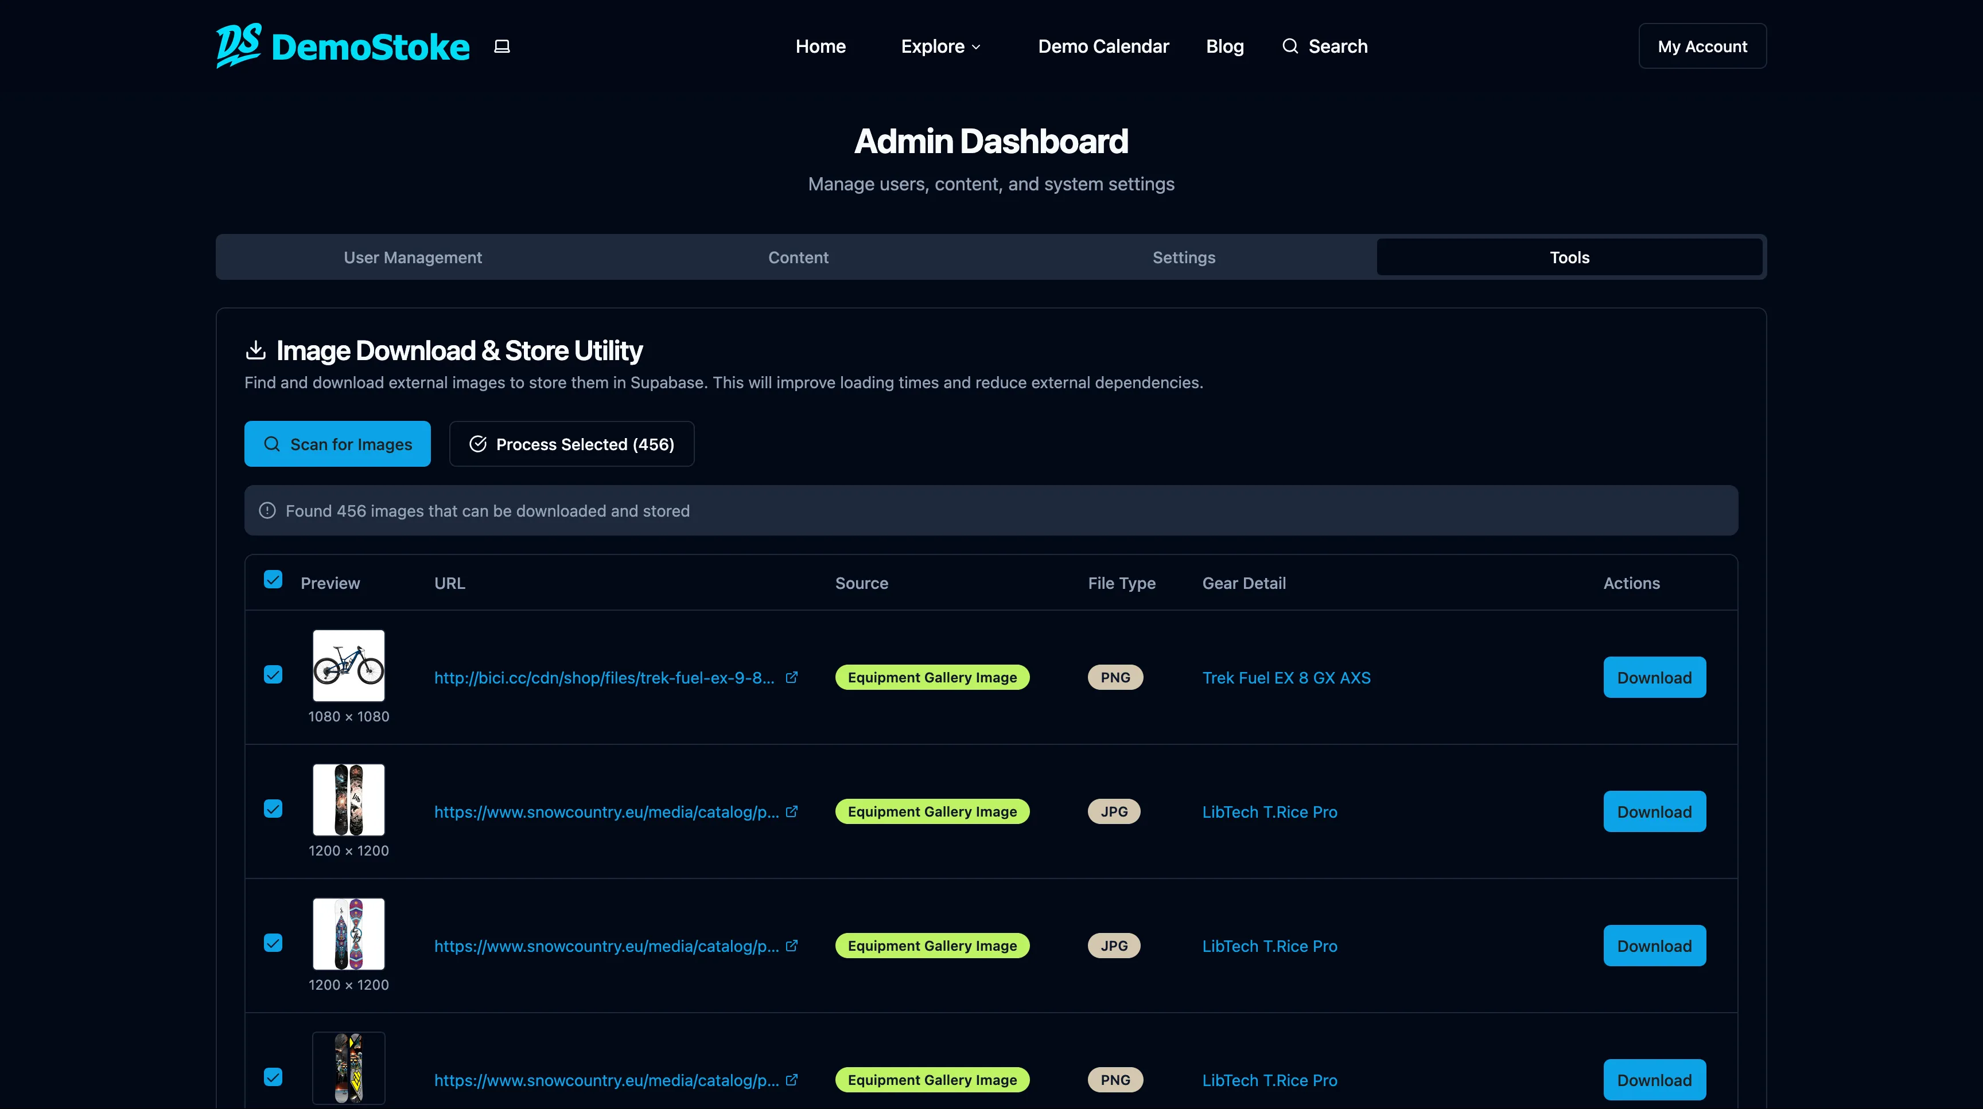Switch to the User Management tab

tap(413, 257)
